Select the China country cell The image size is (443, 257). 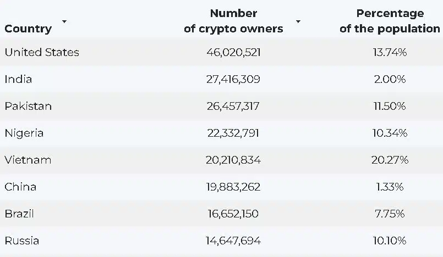20,187
